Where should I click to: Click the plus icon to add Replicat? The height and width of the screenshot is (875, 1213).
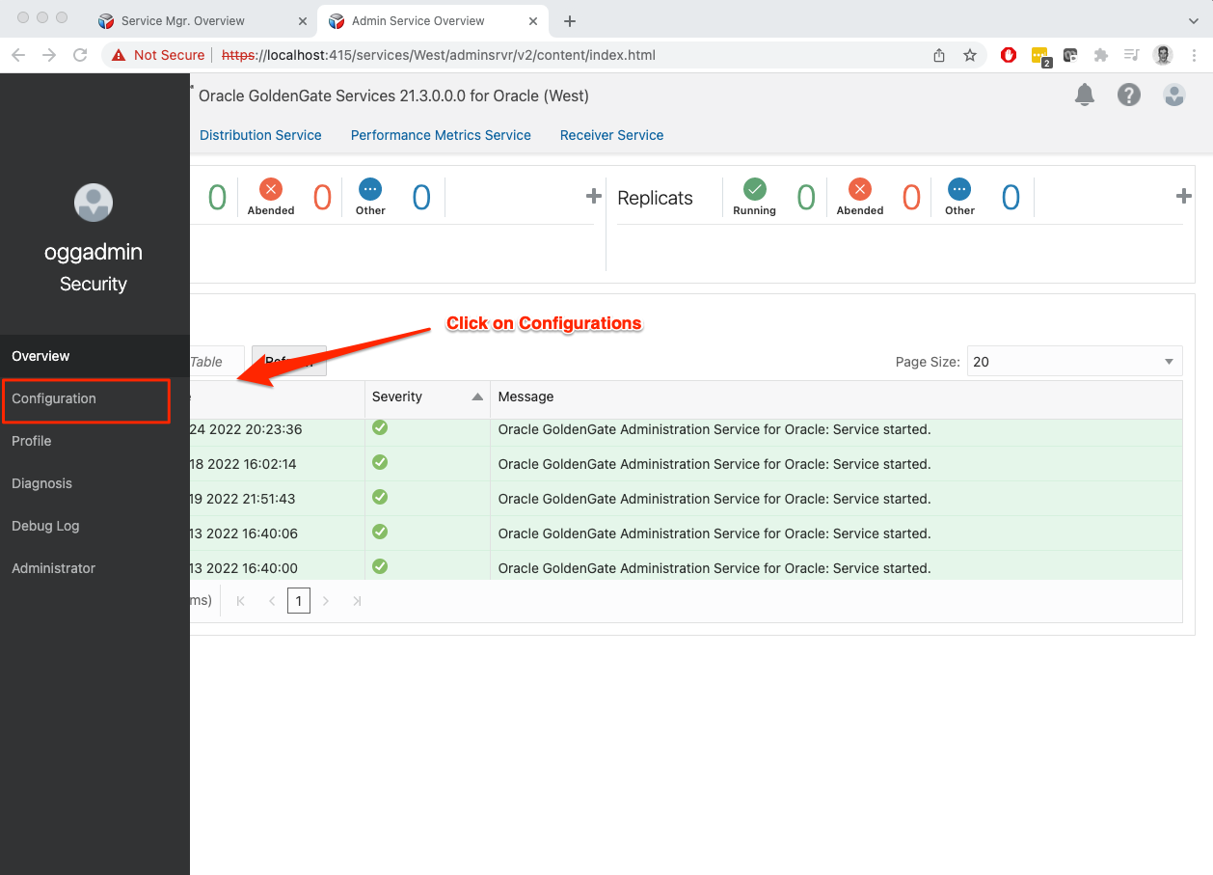(1183, 197)
